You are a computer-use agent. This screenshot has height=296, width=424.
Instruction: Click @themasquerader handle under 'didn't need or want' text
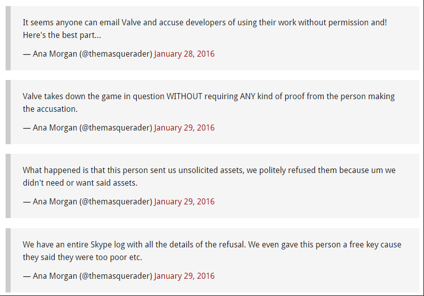coord(115,201)
